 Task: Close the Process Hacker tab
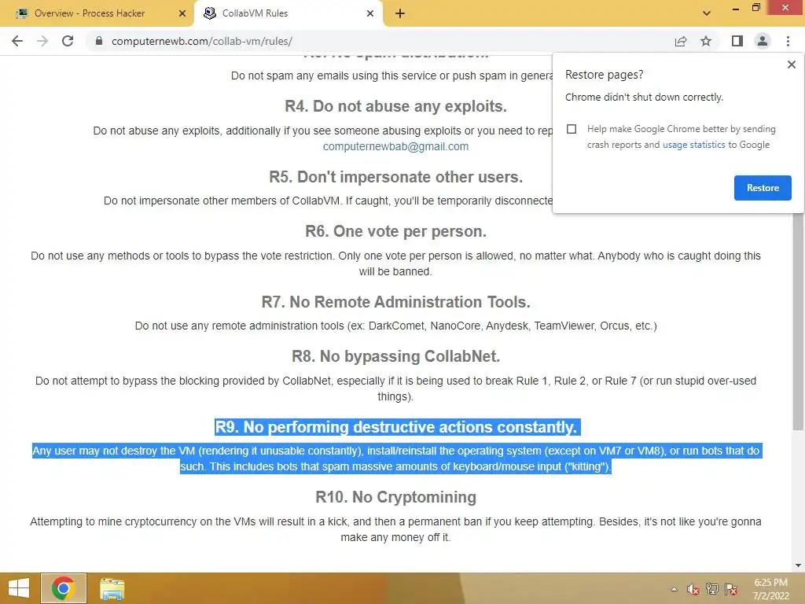[x=182, y=13]
